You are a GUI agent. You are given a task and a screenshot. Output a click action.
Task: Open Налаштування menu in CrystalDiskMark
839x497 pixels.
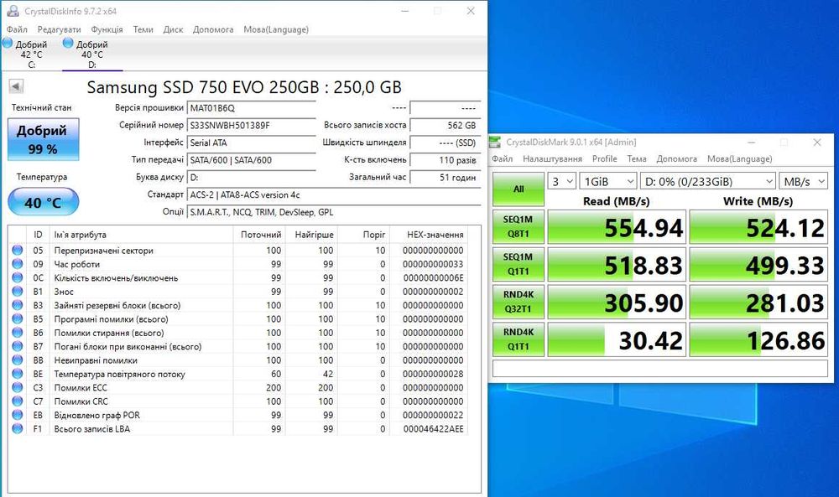tap(552, 158)
